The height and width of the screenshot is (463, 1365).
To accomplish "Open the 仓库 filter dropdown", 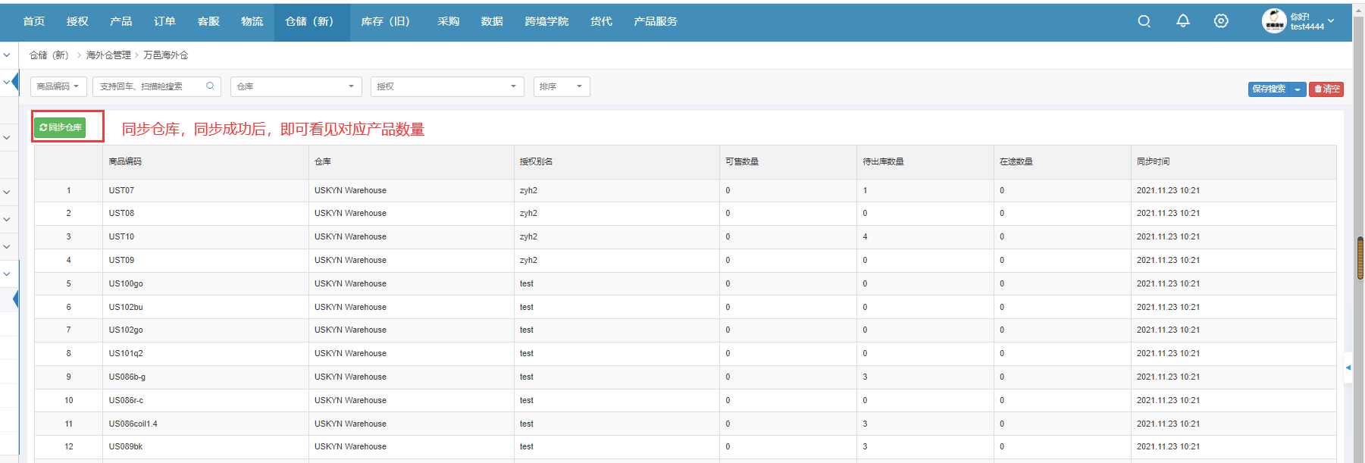I will tap(296, 86).
